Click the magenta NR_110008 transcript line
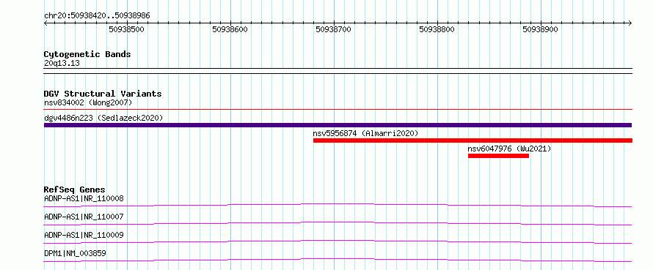653x270 pixels. coord(338,204)
